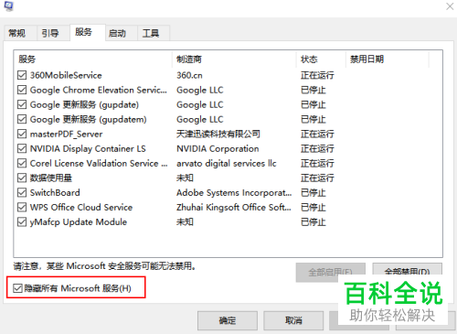Image resolution: width=457 pixels, height=334 pixels.
Task: Select the 服务 tab
Action: tap(88, 32)
